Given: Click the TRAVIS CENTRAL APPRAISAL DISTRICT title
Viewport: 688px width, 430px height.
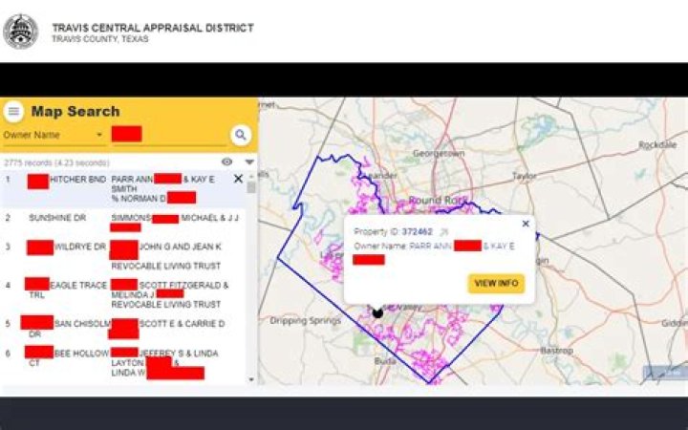Looking at the screenshot, I should 153,28.
